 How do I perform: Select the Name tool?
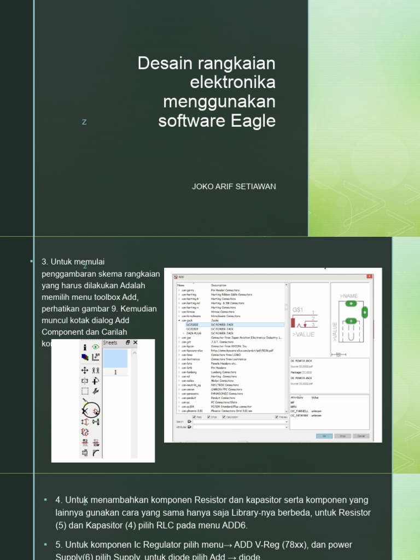tap(85, 443)
